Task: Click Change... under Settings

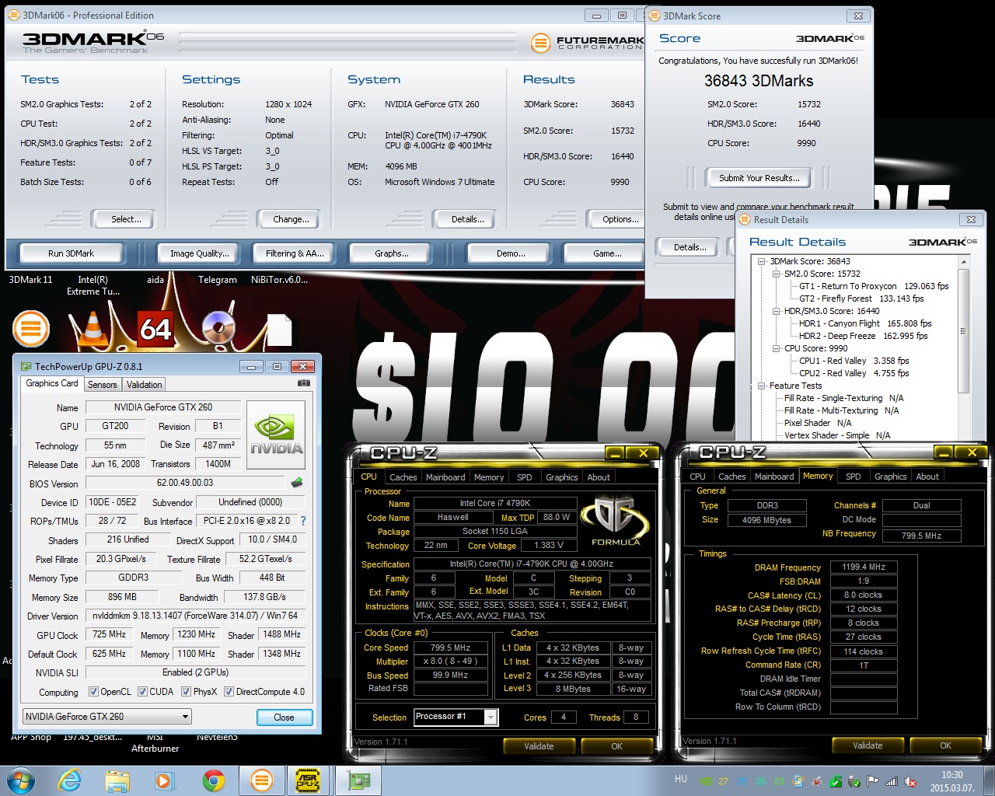Action: pos(291,219)
